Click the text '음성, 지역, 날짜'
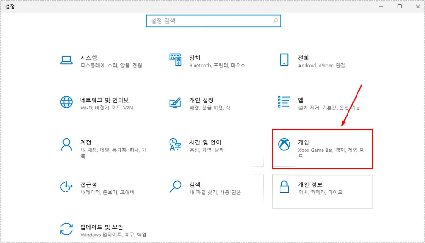This screenshot has height=243, width=425. point(207,150)
